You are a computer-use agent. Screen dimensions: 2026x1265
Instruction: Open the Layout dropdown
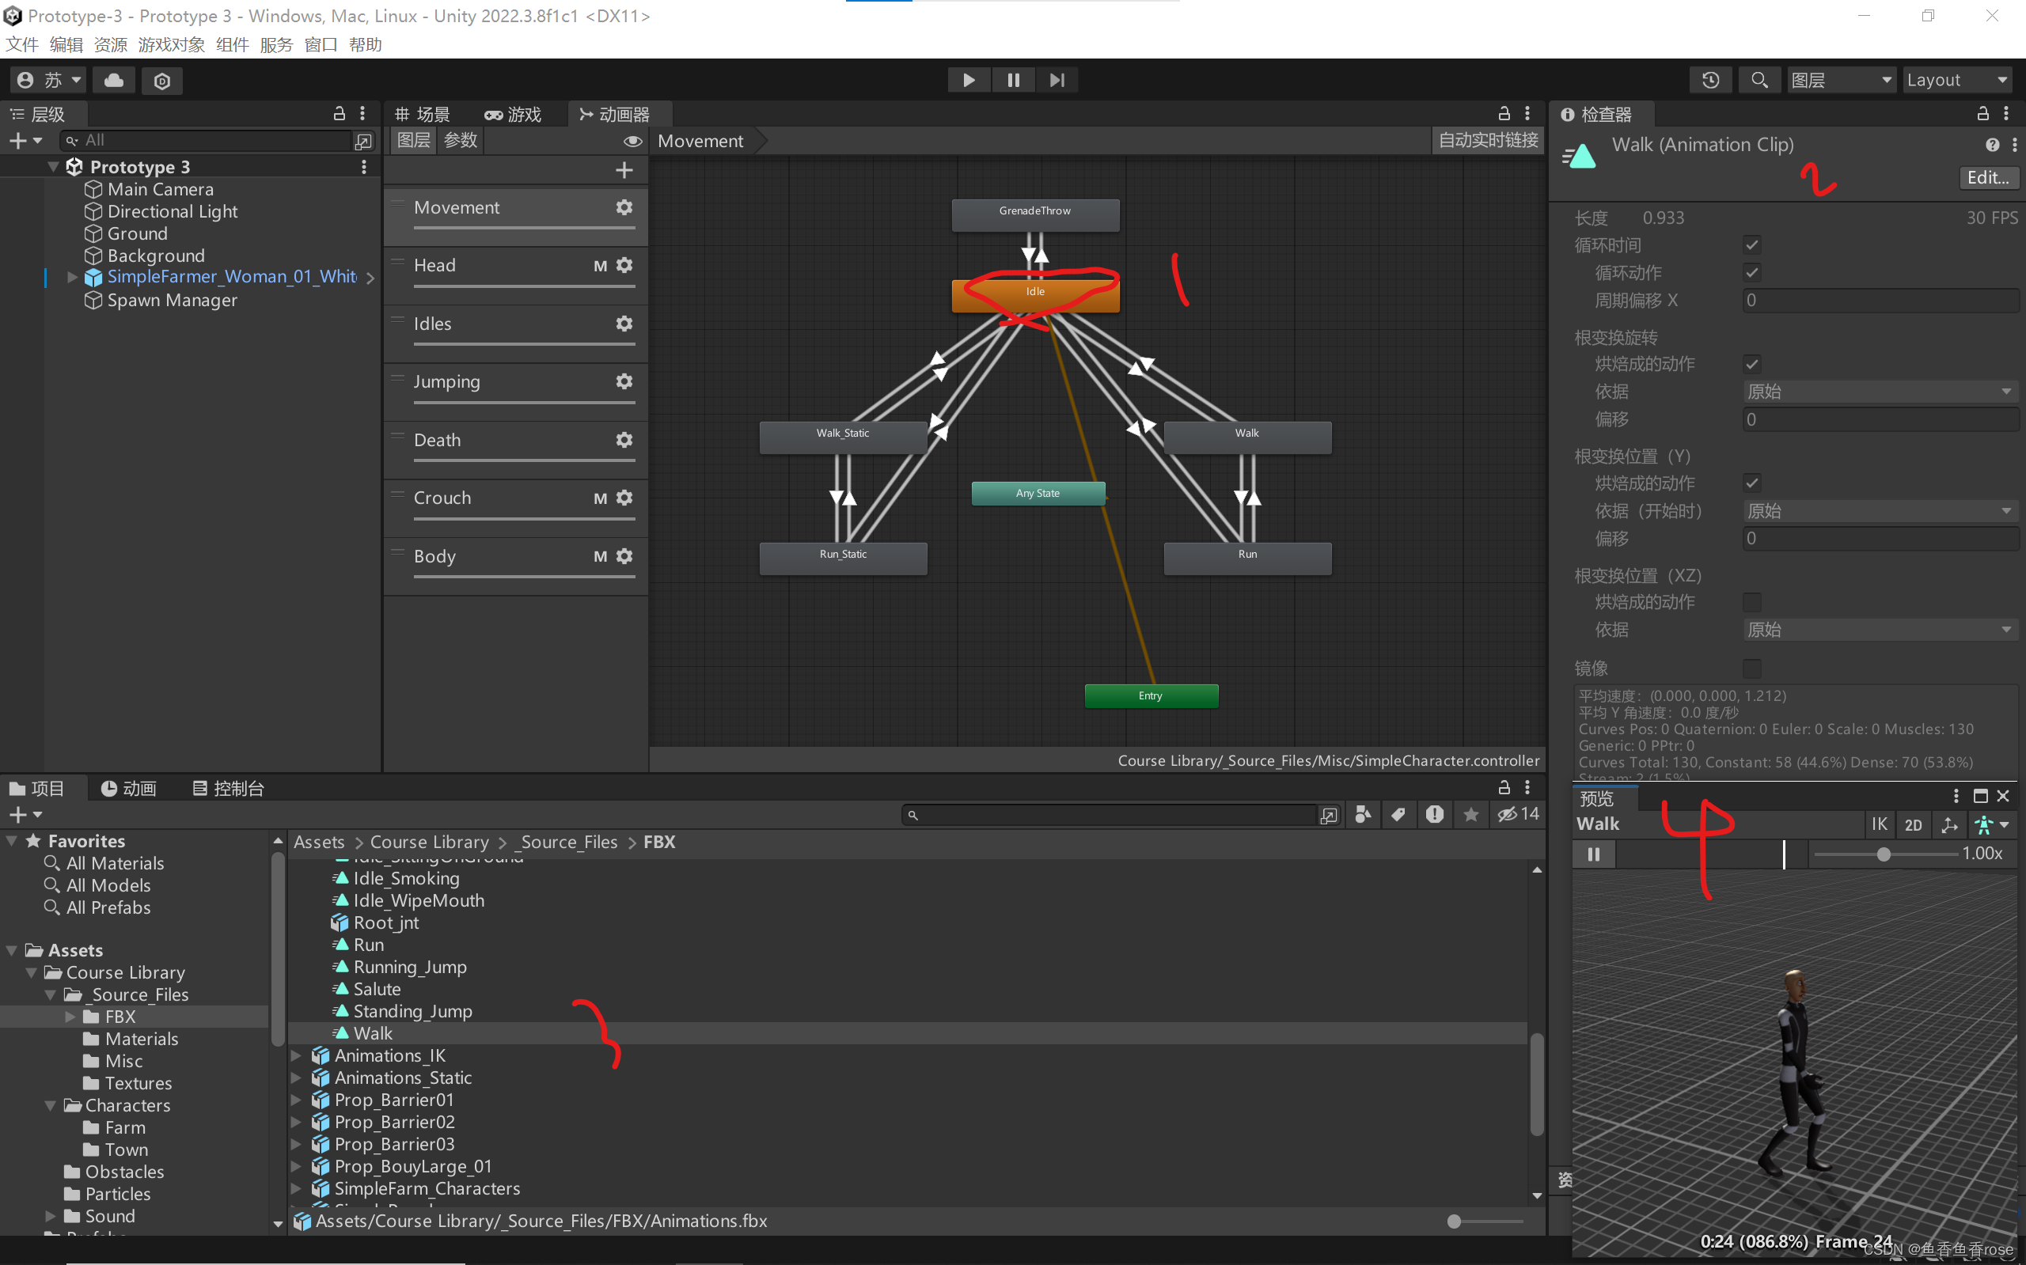pyautogui.click(x=1956, y=81)
